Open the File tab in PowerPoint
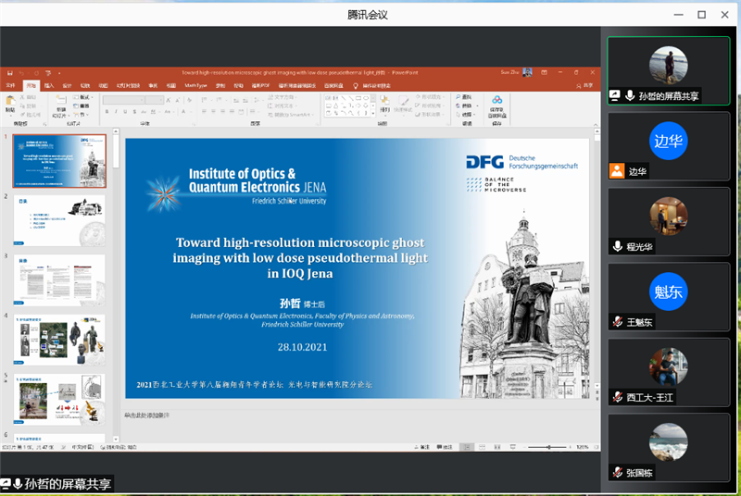The height and width of the screenshot is (496, 741). [10, 85]
